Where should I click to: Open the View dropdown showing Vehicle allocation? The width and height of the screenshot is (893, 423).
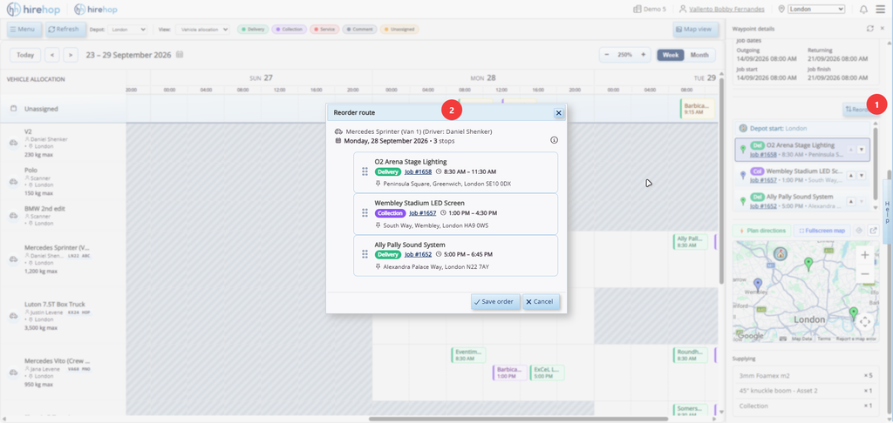(202, 30)
